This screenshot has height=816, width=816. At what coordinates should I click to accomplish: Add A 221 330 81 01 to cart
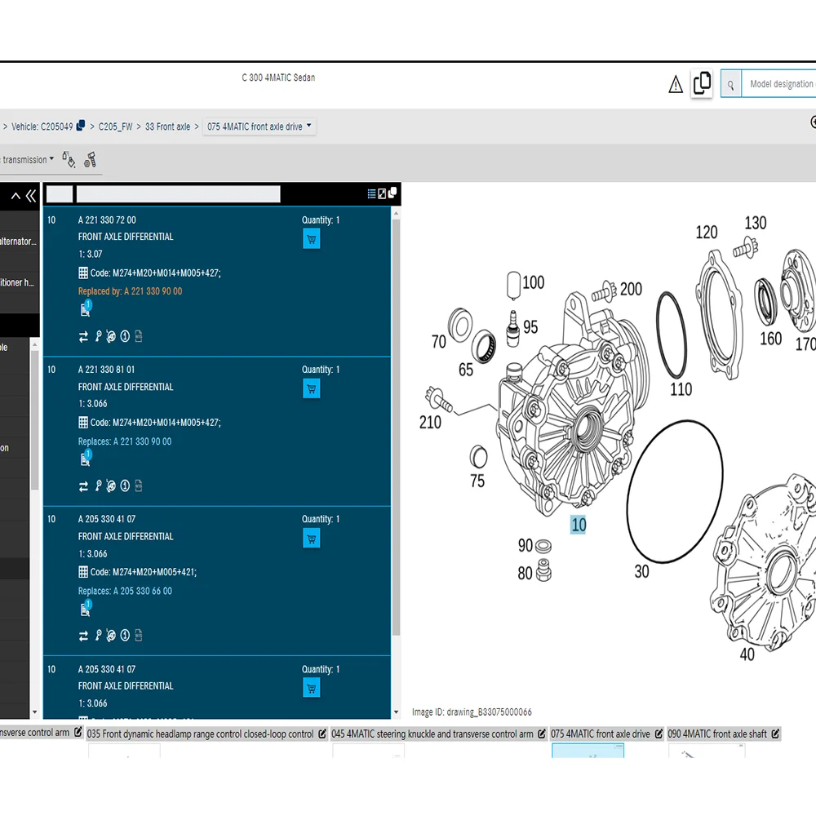[311, 388]
